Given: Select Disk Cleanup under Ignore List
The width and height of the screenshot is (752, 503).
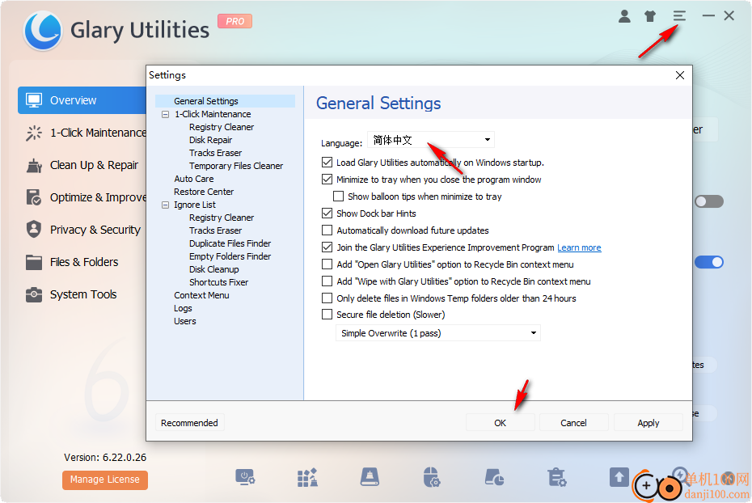Looking at the screenshot, I should tap(214, 269).
